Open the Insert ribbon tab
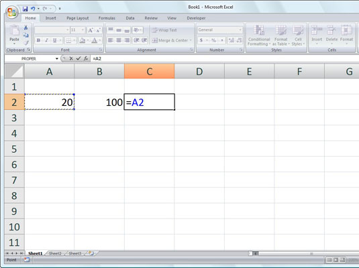The image size is (359, 268). pyautogui.click(x=50, y=18)
